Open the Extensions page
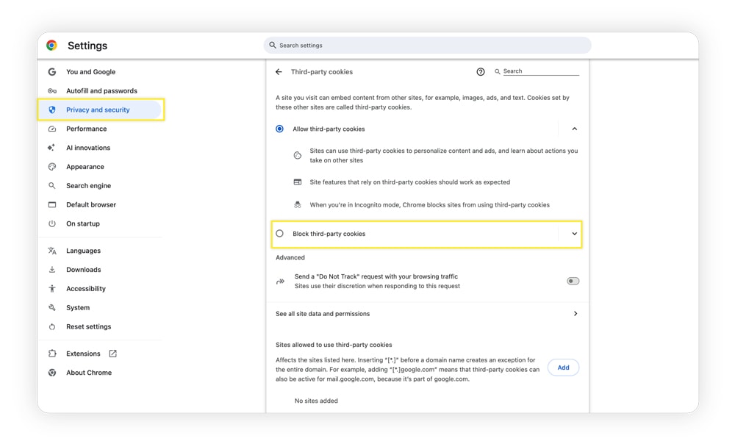 [83, 354]
